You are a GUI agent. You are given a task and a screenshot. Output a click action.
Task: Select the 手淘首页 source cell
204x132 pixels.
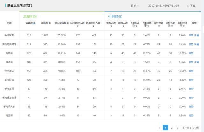coord(9,89)
